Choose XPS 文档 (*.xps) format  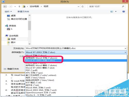pyautogui.click(x=76, y=73)
